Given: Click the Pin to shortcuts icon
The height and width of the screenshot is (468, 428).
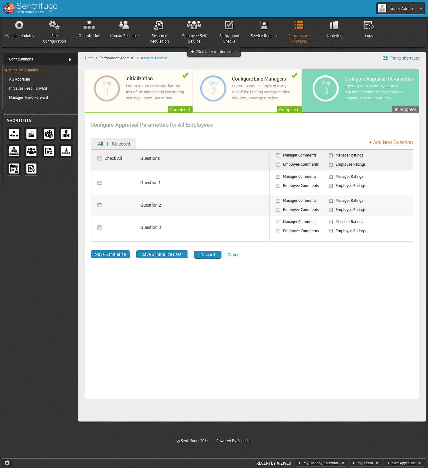Looking at the screenshot, I should tap(385, 58).
